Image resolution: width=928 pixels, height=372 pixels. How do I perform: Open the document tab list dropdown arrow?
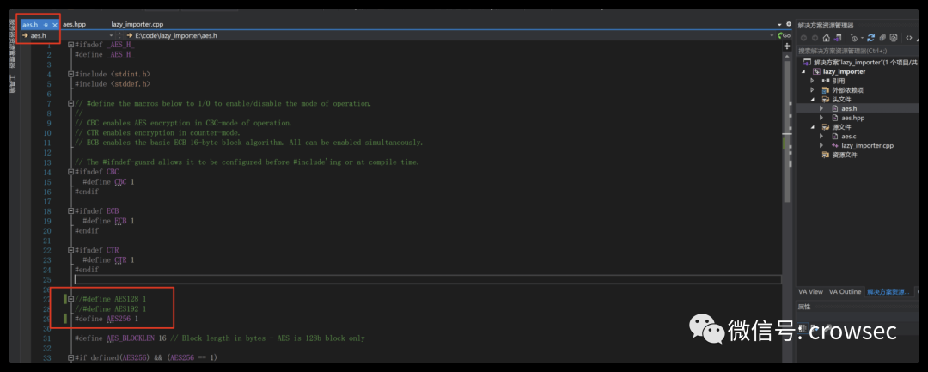(x=779, y=24)
